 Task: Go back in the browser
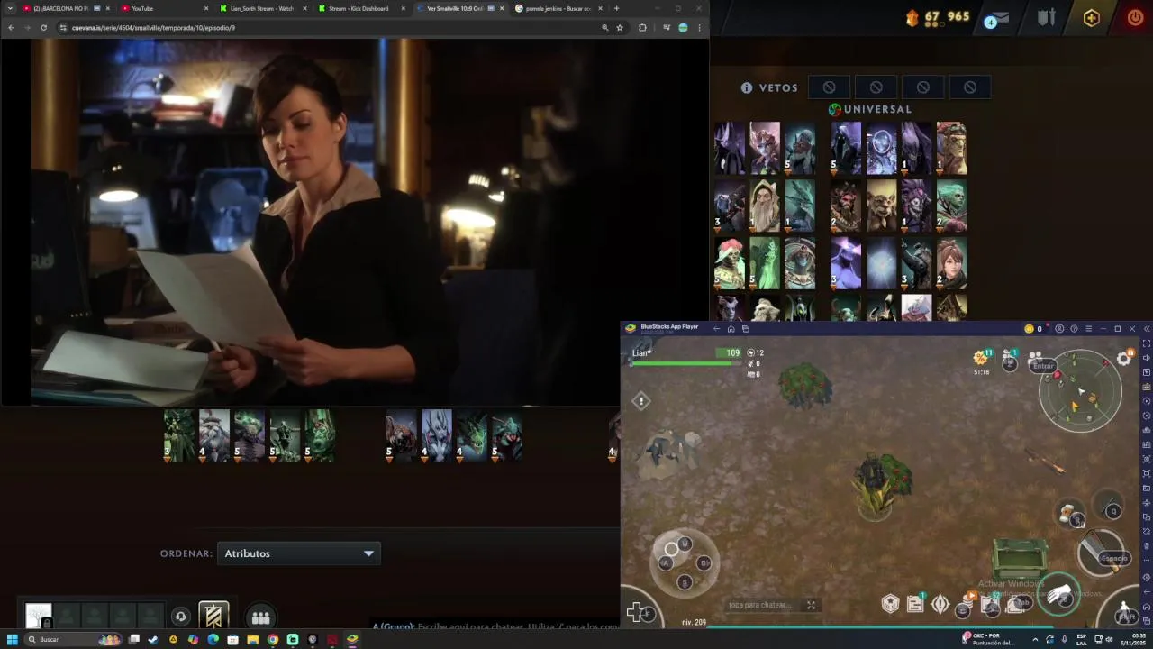coord(11,28)
